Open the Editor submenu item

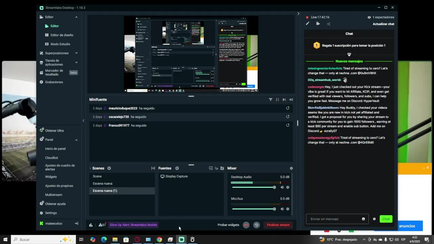pyautogui.click(x=55, y=26)
